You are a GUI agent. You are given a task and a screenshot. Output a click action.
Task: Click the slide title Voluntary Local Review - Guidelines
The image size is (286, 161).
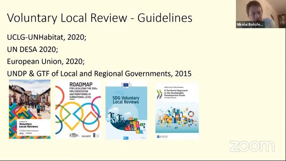pos(100,18)
